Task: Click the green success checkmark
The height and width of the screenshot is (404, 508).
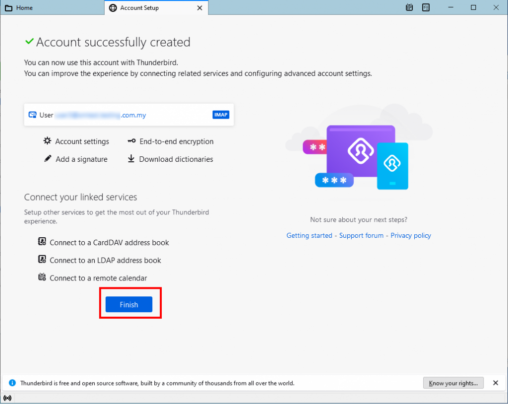Action: click(x=29, y=41)
